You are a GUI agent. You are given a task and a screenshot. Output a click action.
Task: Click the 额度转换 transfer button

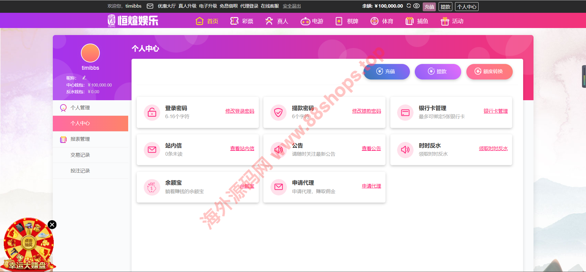point(489,72)
